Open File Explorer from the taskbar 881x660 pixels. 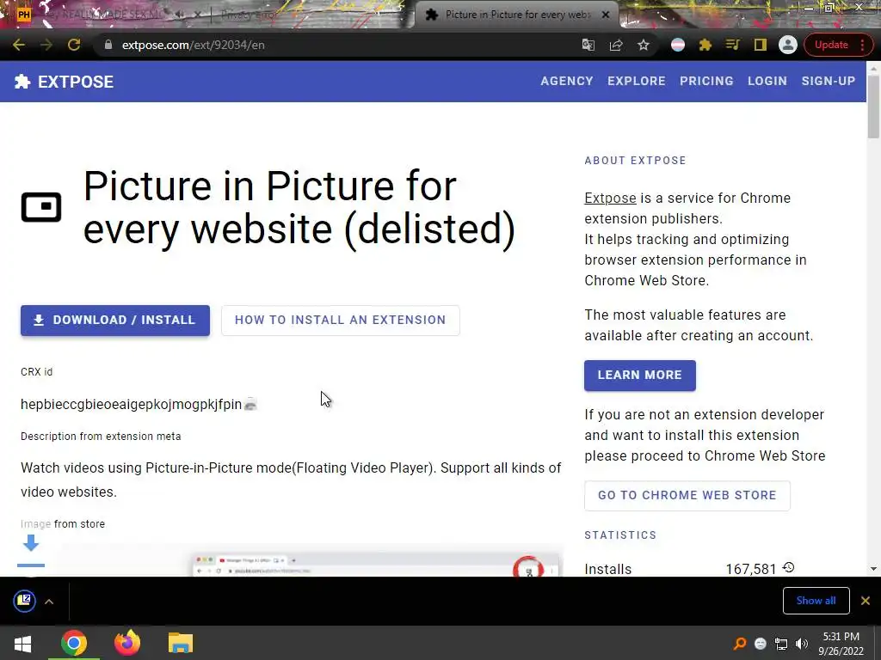point(181,643)
